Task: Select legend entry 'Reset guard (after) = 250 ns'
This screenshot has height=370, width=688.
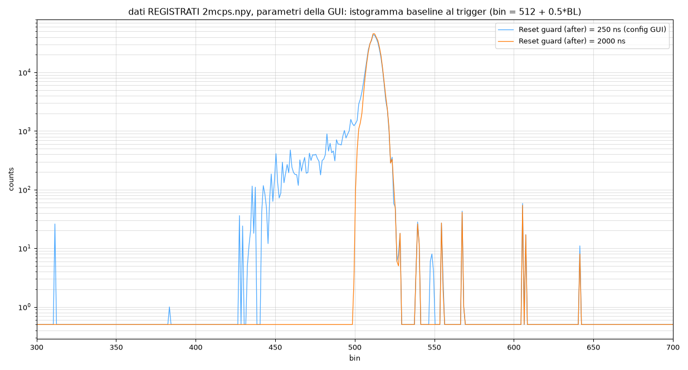Action: pyautogui.click(x=592, y=30)
